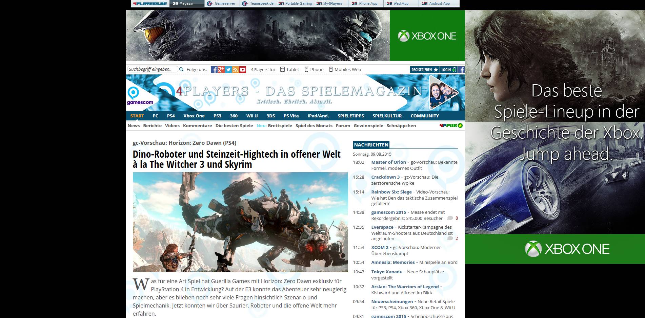Image resolution: width=645 pixels, height=318 pixels.
Task: Click the REGISTRIEREN button
Action: coord(425,70)
